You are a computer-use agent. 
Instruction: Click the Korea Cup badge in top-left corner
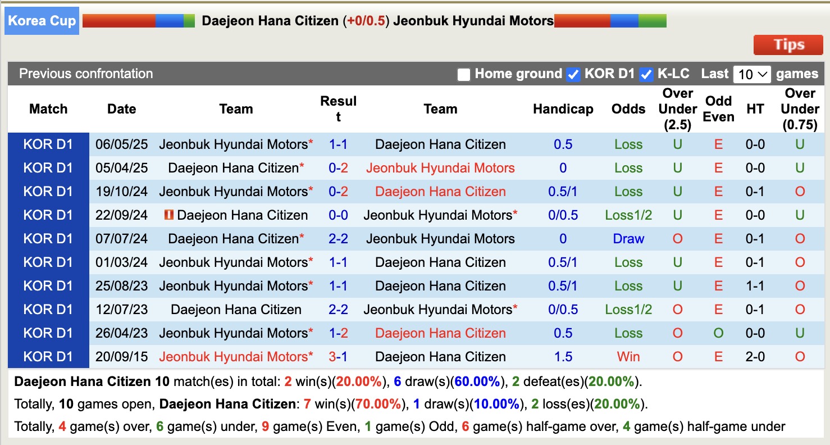point(42,20)
